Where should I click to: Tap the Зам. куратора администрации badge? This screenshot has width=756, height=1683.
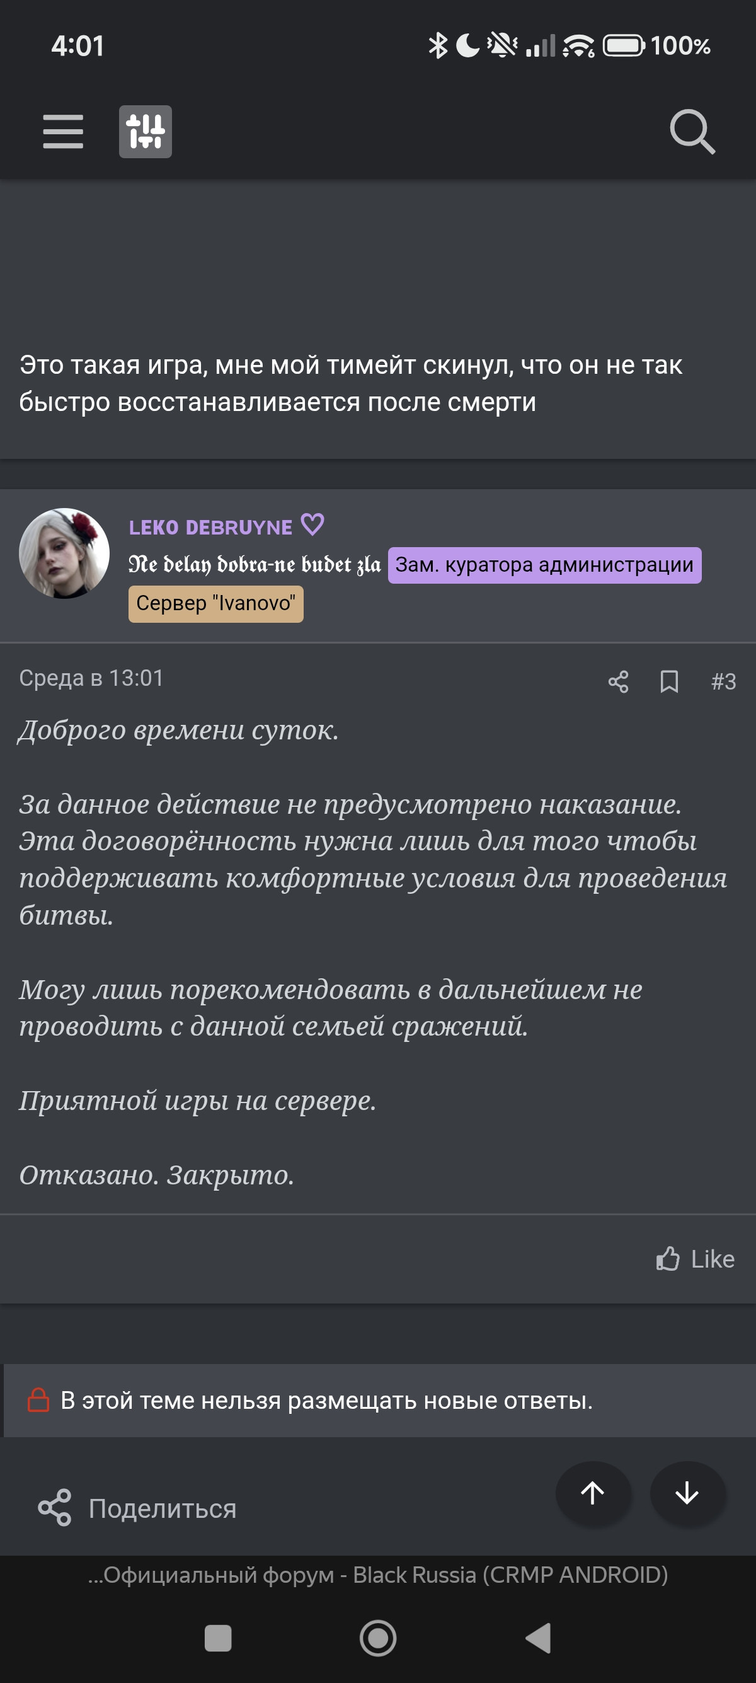[x=544, y=565]
